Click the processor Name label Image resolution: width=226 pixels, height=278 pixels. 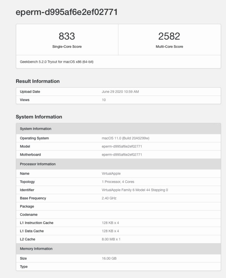point(25,174)
